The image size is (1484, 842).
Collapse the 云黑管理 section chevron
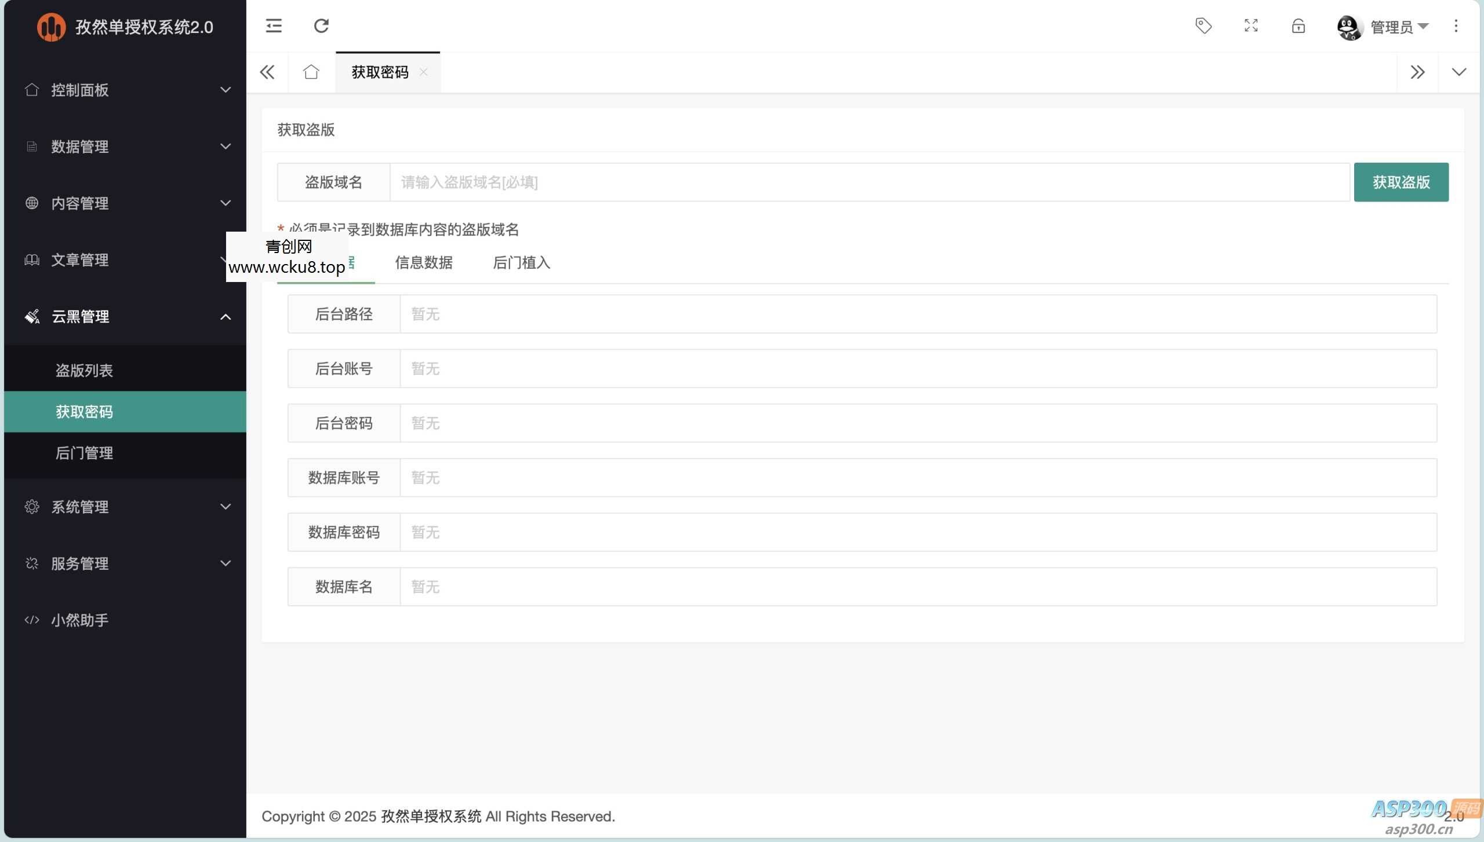(225, 316)
